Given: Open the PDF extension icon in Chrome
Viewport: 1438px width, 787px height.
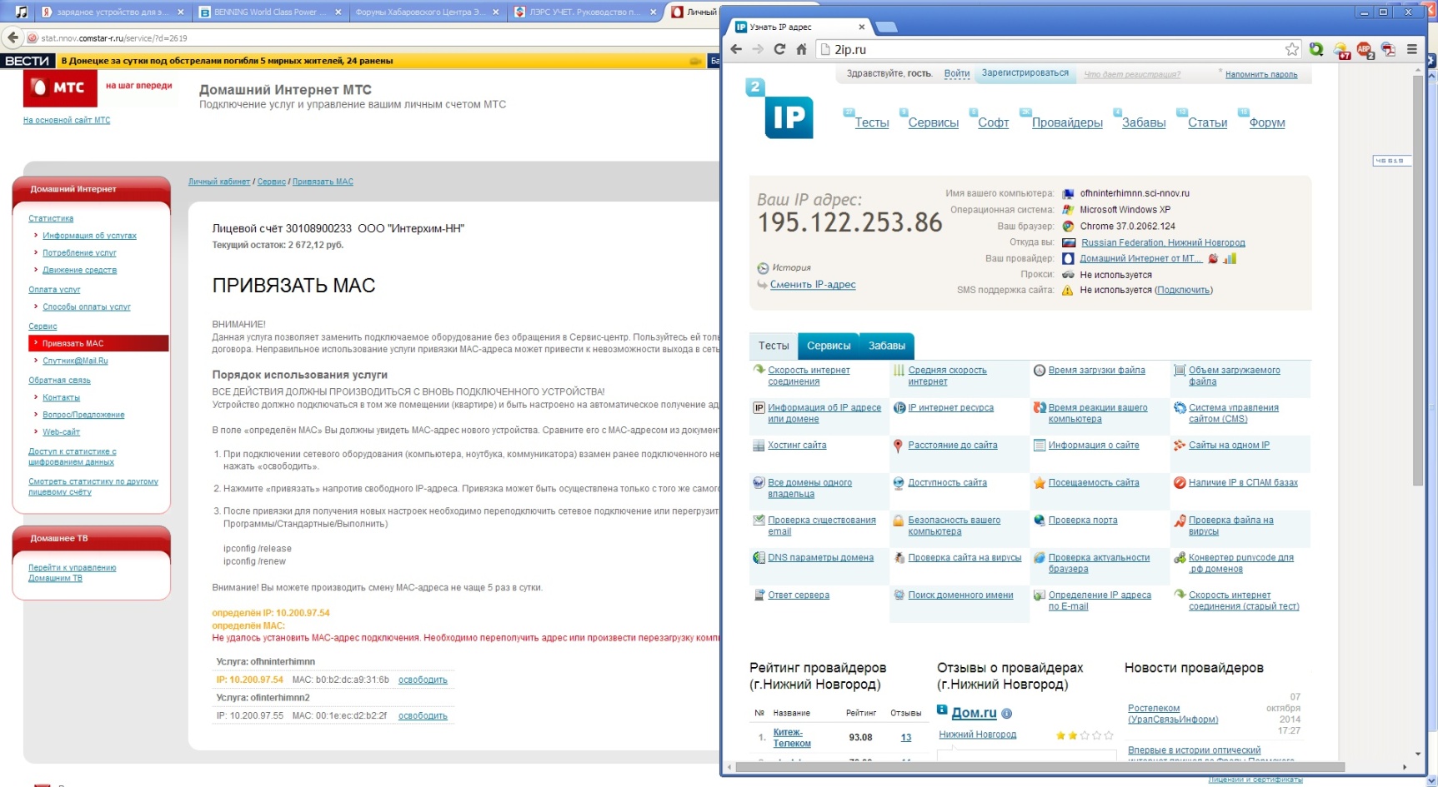Looking at the screenshot, I should click(x=1388, y=49).
